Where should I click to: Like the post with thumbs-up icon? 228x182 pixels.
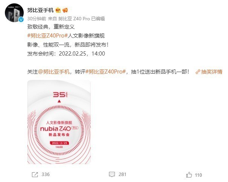[189, 175]
